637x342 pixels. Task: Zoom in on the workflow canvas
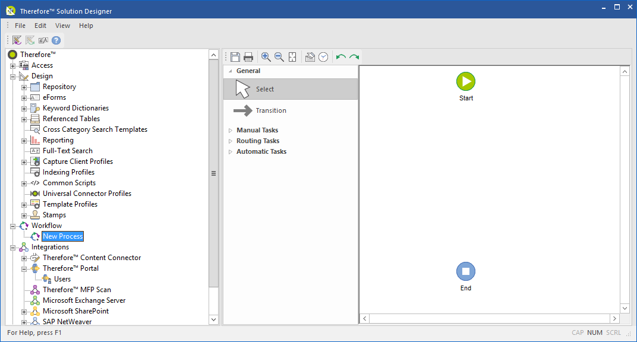click(266, 56)
